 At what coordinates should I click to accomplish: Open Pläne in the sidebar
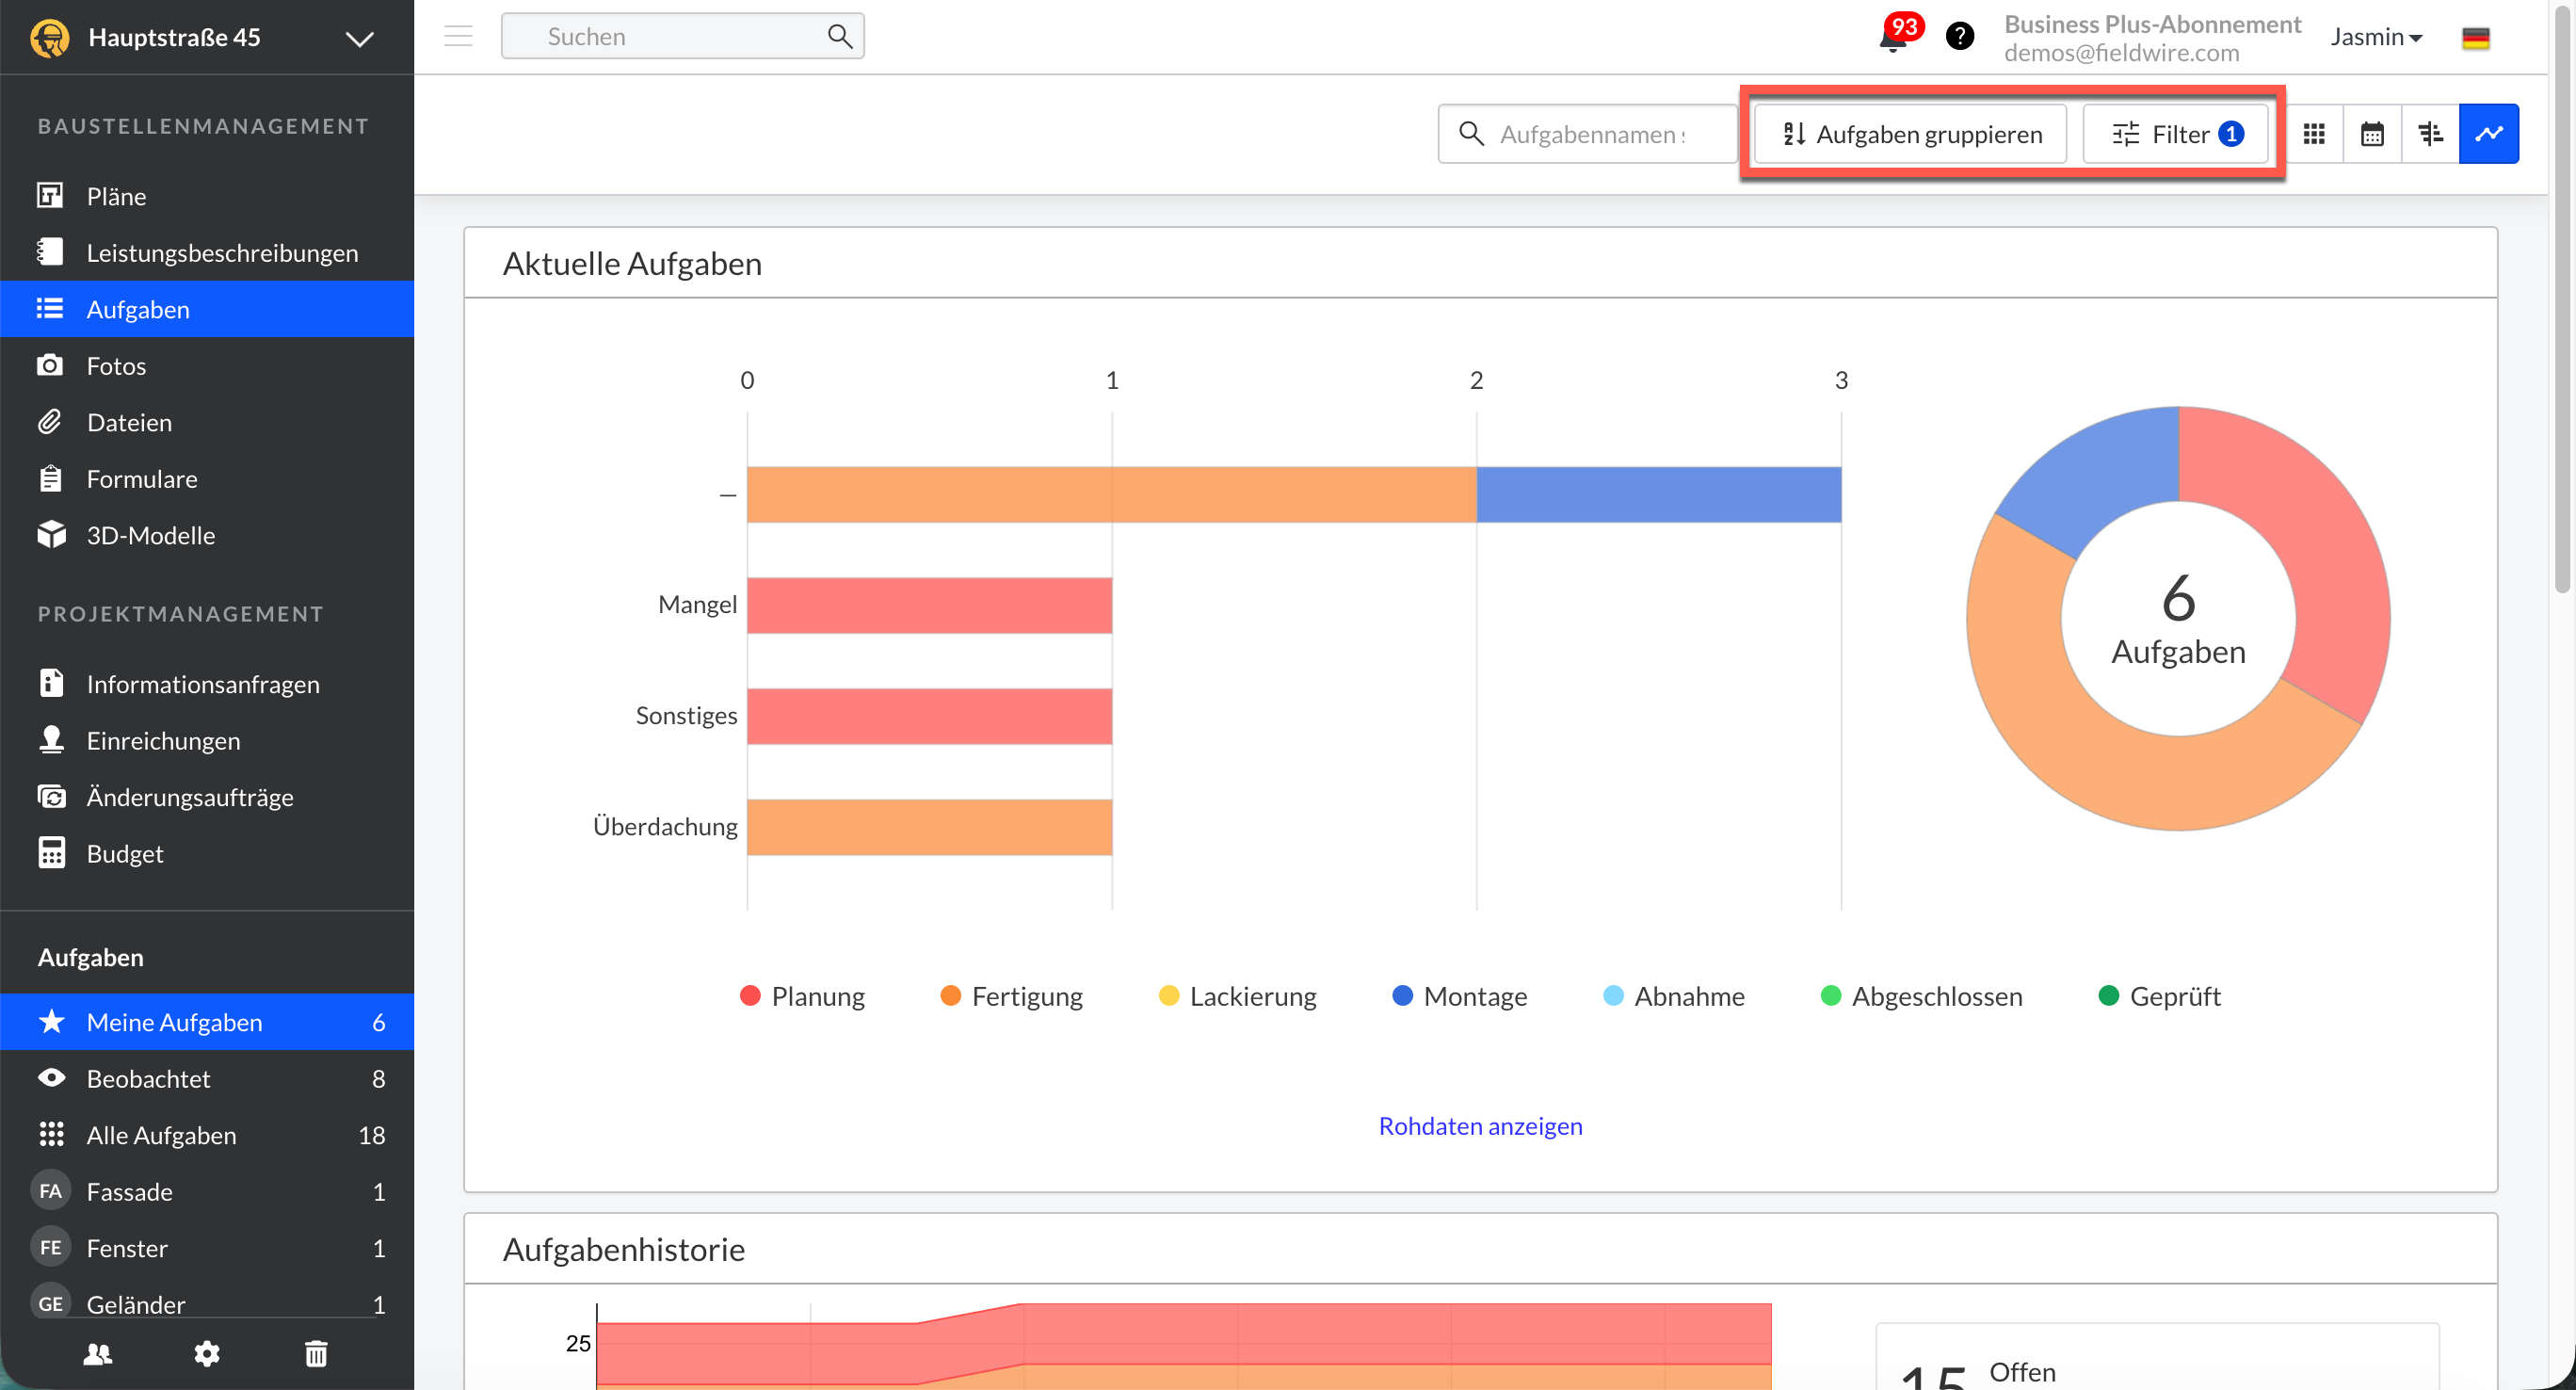116,196
